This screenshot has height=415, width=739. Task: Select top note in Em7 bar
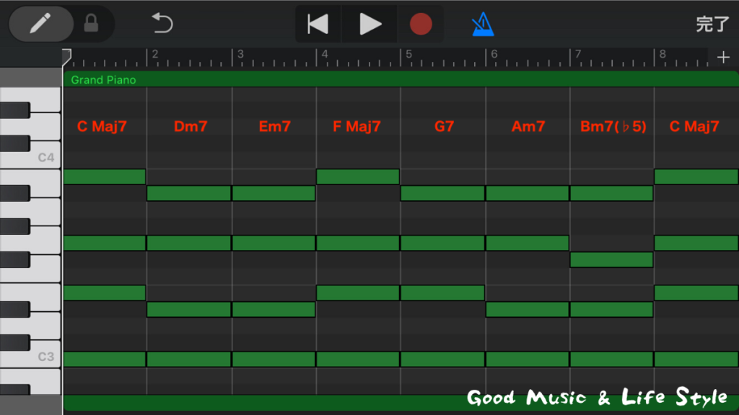(x=274, y=193)
